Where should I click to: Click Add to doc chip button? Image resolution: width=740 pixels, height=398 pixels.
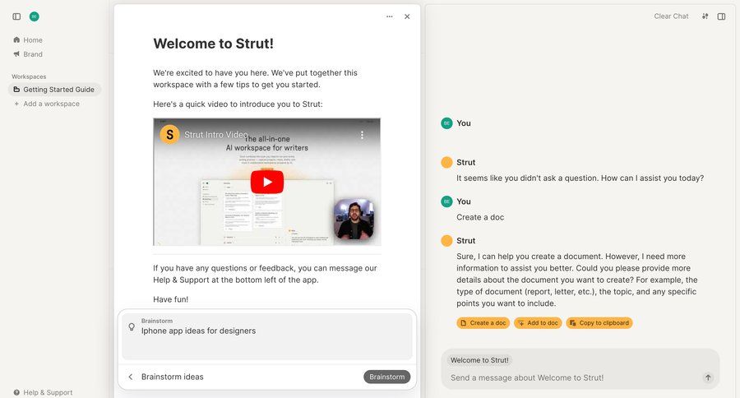(x=538, y=323)
